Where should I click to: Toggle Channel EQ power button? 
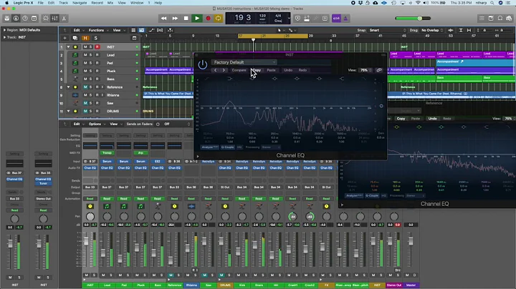tap(202, 64)
